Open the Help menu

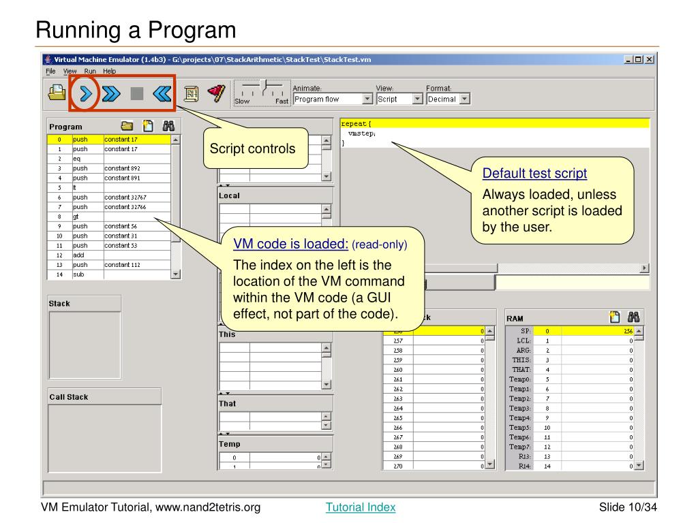click(x=110, y=71)
